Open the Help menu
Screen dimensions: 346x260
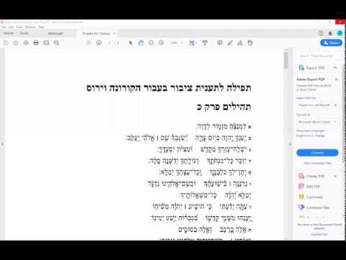(41, 27)
